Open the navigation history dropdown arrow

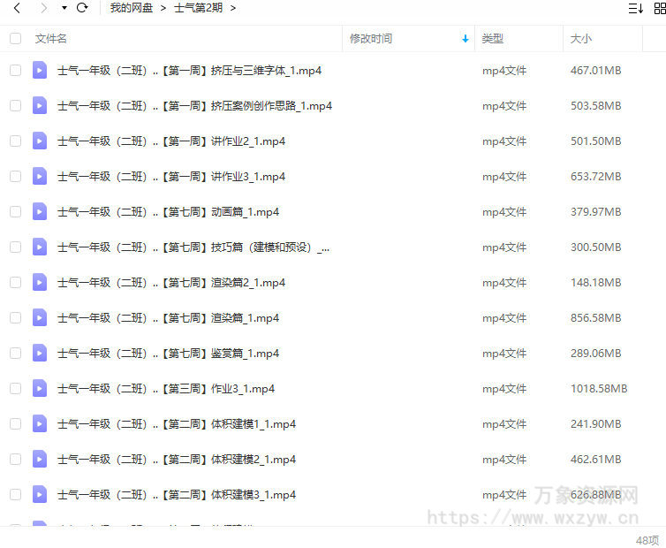(x=64, y=8)
